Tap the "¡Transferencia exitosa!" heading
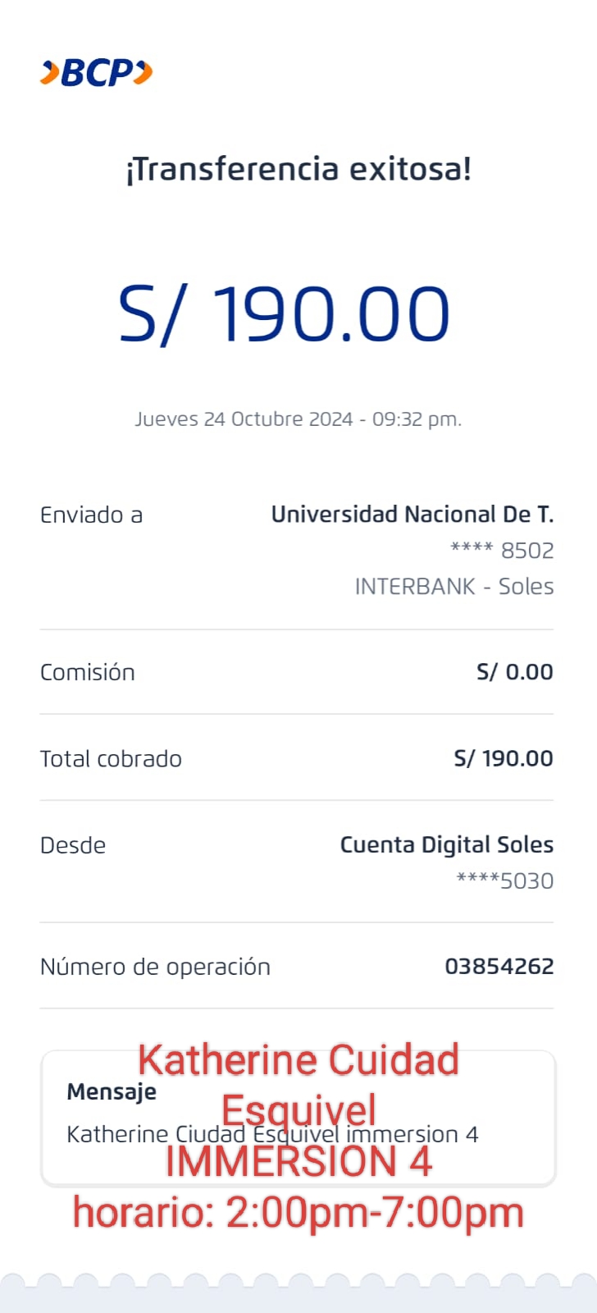This screenshot has width=597, height=1313. tap(298, 170)
